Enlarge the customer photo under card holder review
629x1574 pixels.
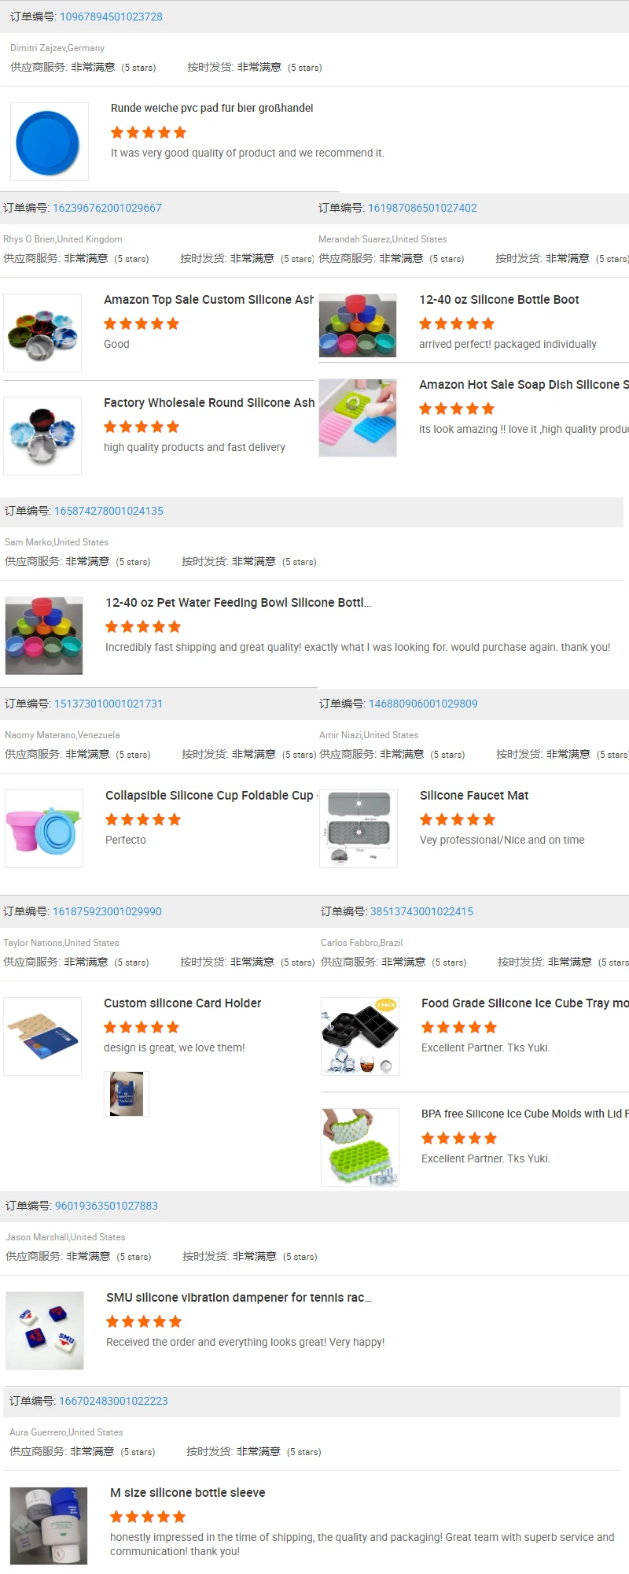point(127,1094)
